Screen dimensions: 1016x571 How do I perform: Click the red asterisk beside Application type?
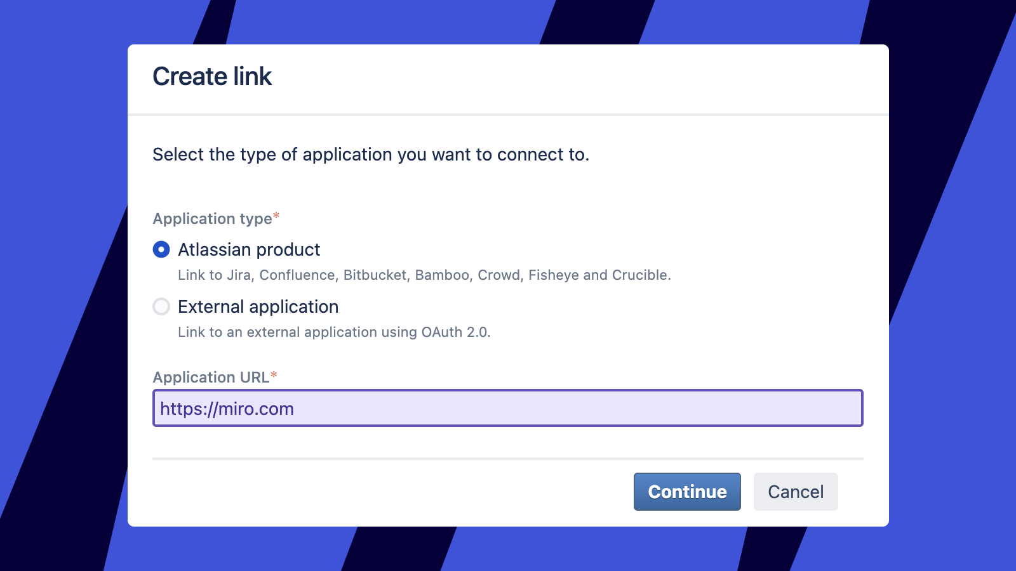(276, 217)
